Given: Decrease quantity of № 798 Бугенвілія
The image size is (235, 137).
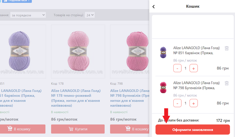Looking at the screenshot, I should click(177, 103).
